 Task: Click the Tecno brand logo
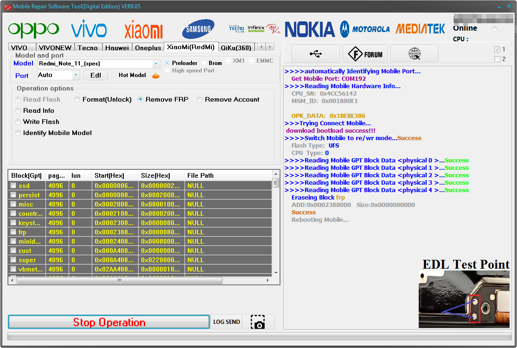tap(236, 29)
